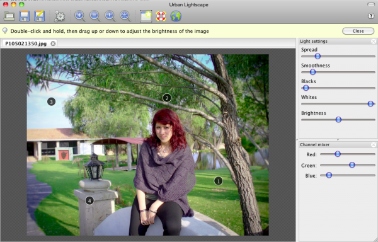Select the P105021350.jpg tab
Image resolution: width=378 pixels, height=242 pixels.
click(x=26, y=43)
